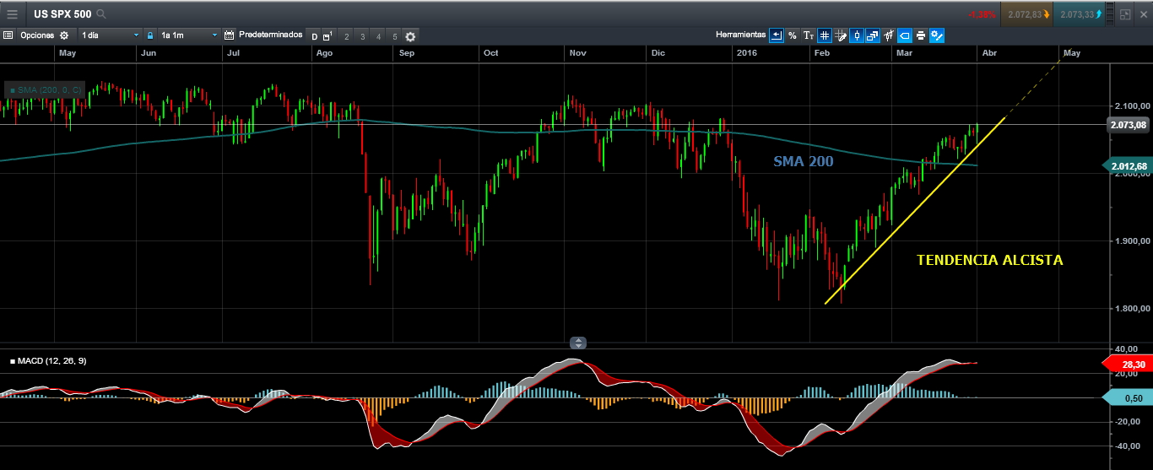This screenshot has width=1153, height=470.
Task: Select layout slot 2
Action: click(347, 36)
